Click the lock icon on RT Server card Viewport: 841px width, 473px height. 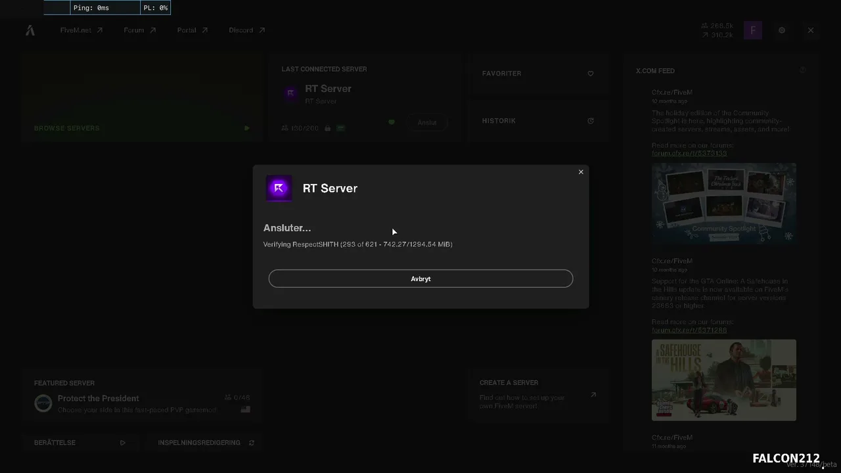(x=327, y=128)
